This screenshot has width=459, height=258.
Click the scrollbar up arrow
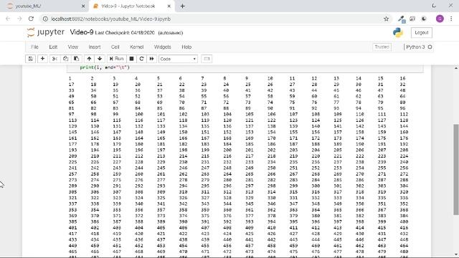(x=456, y=68)
